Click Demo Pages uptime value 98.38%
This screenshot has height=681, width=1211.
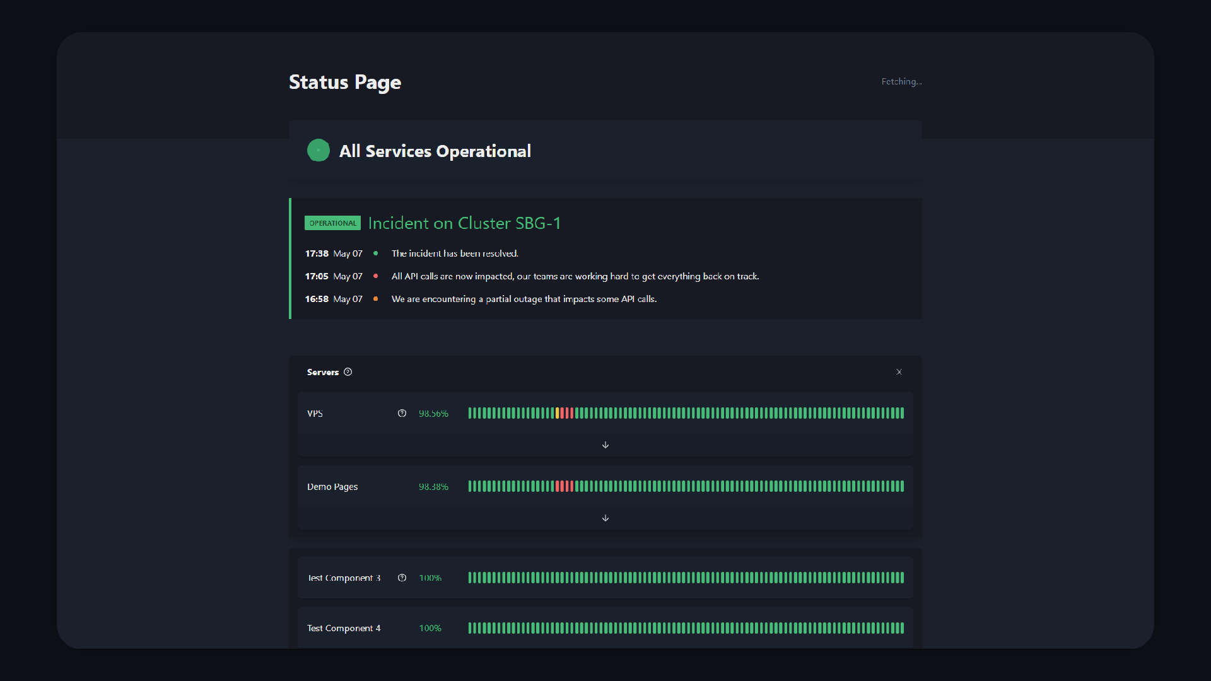433,487
